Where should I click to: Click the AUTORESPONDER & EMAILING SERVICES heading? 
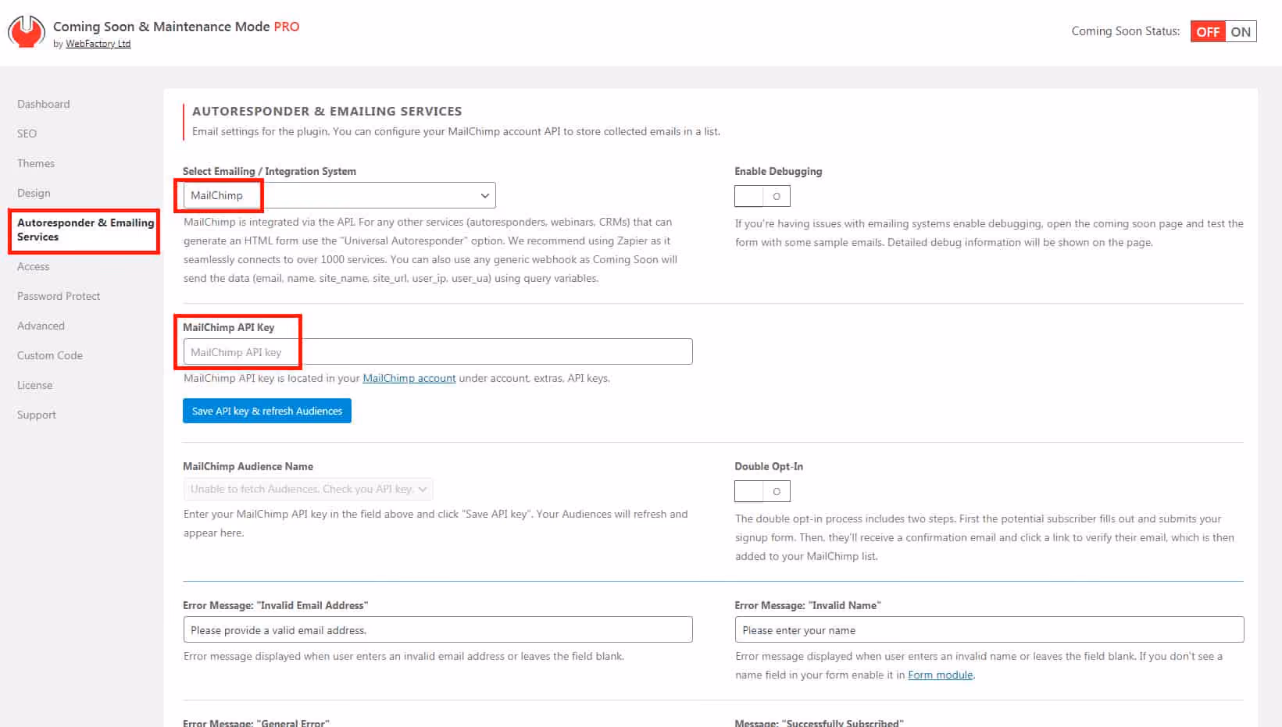coord(327,111)
